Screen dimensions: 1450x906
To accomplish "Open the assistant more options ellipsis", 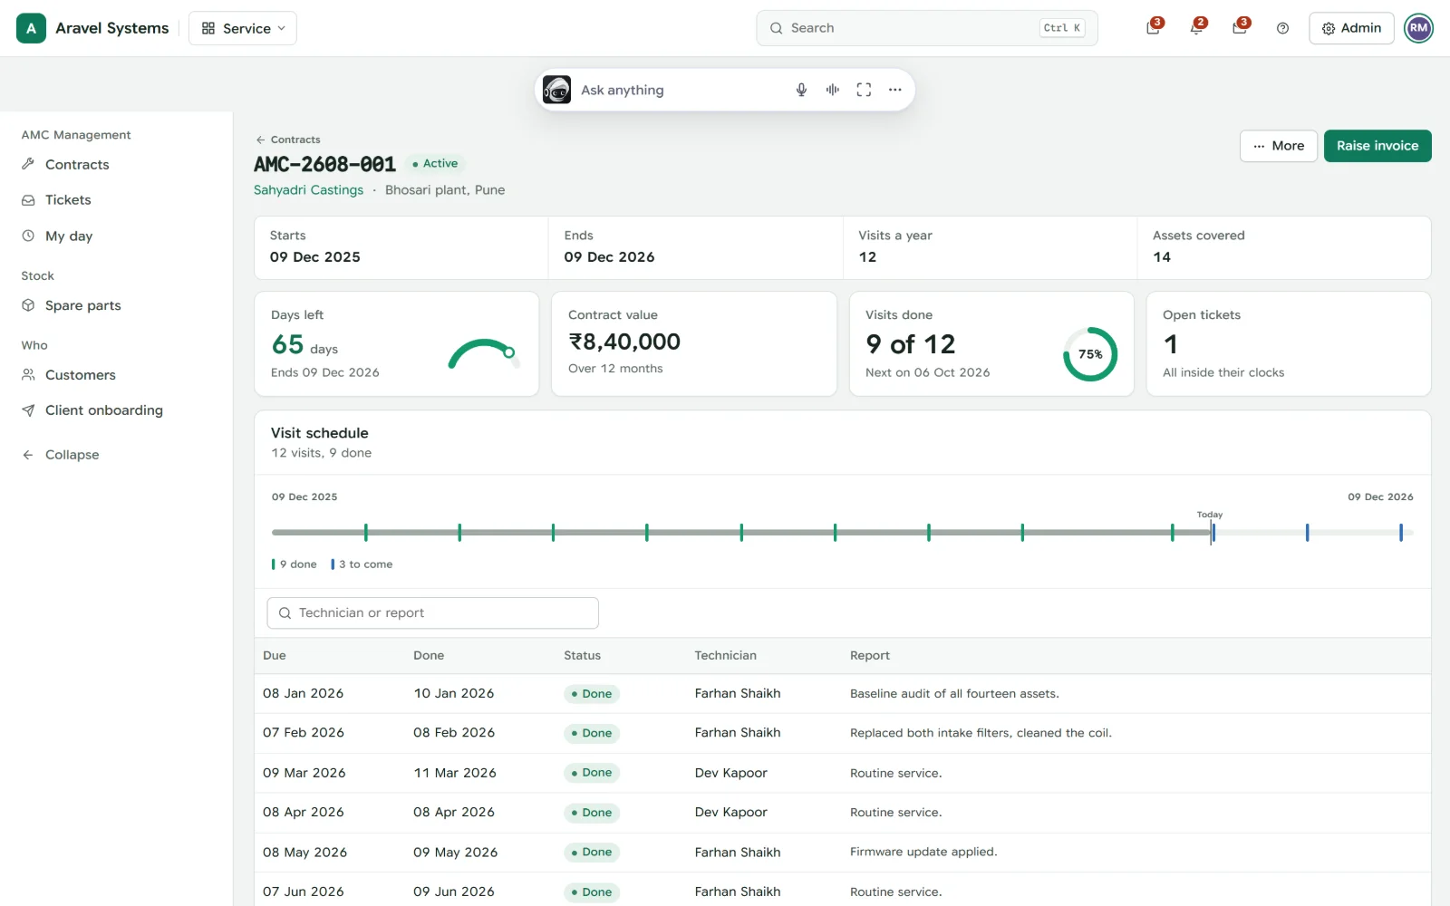I will (894, 90).
